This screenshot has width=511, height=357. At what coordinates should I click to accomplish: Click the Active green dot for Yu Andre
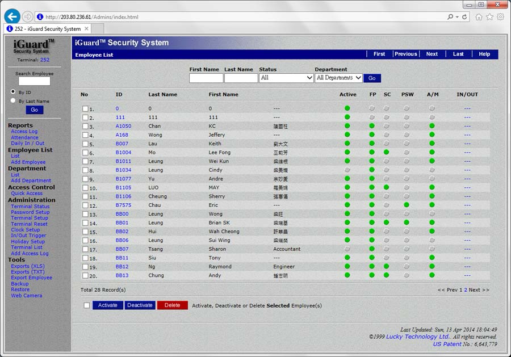[x=347, y=178]
